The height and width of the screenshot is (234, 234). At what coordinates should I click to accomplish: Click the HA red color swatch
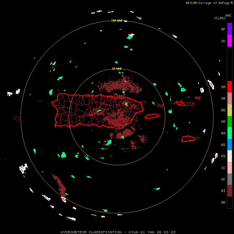point(230,87)
